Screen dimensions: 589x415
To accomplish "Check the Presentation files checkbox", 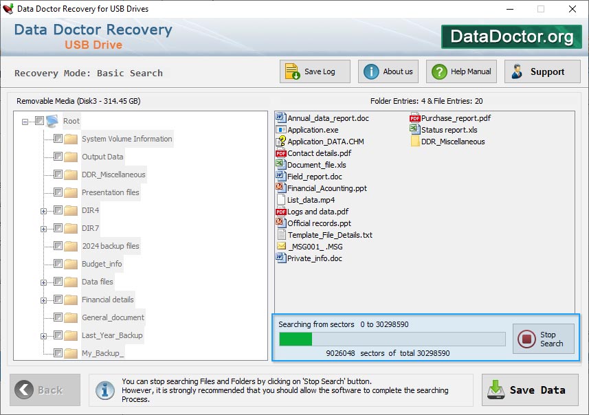I will click(58, 192).
